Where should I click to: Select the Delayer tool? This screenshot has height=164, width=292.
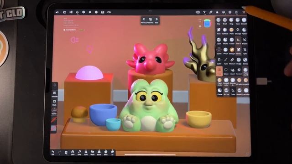coord(232,51)
